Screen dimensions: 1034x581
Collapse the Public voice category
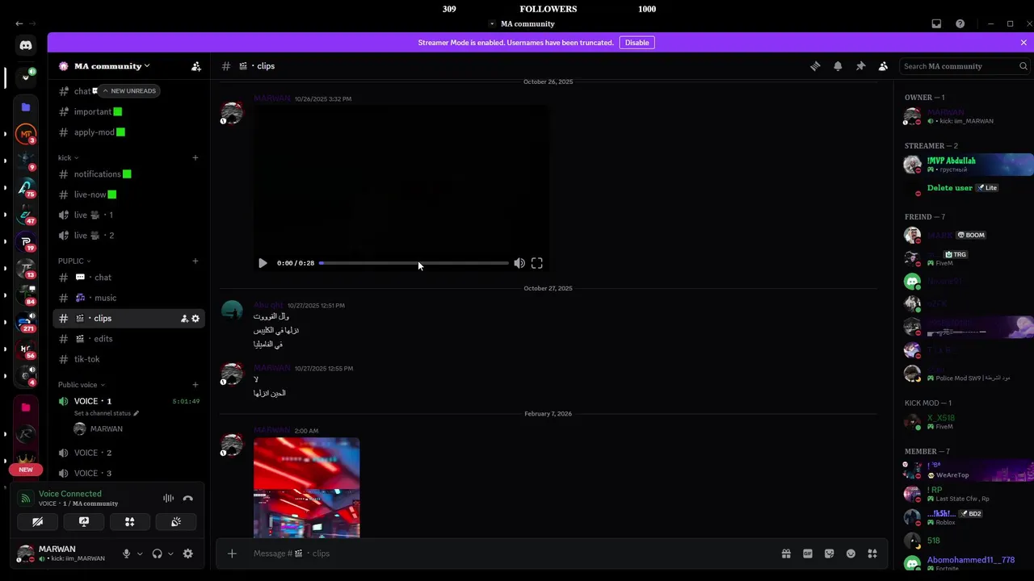[x=81, y=385]
